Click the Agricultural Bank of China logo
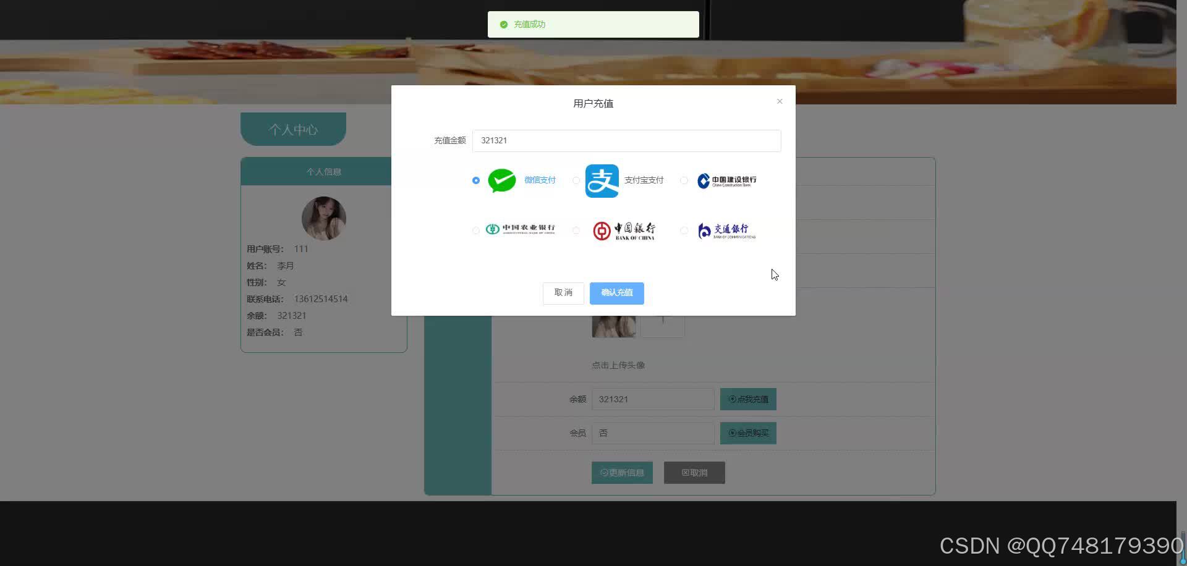 tap(519, 230)
